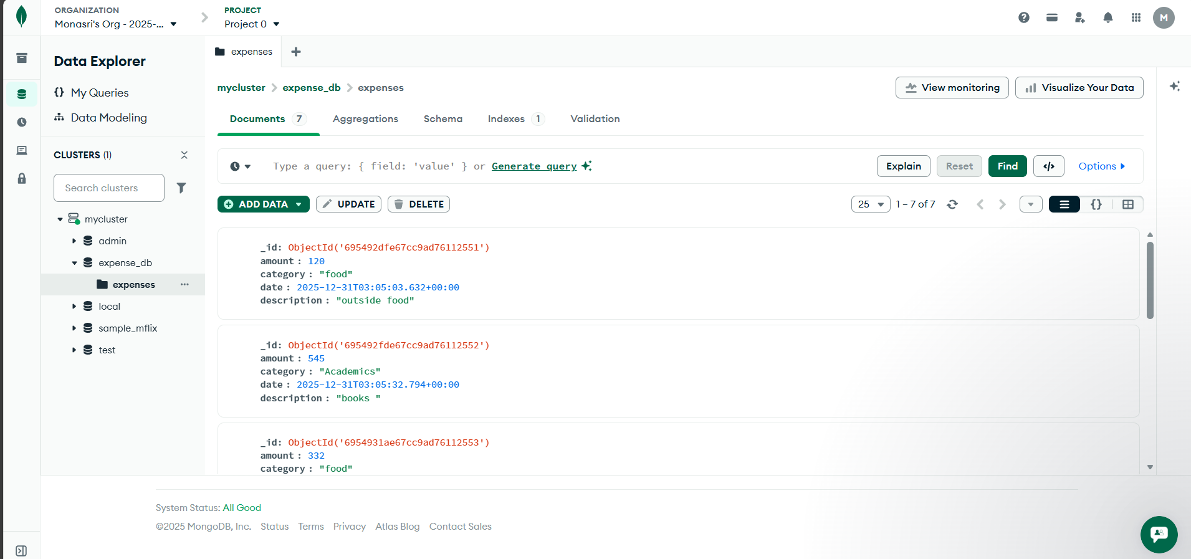Expand the collapsed sidebar panel icon
The width and height of the screenshot is (1191, 559).
(21, 551)
